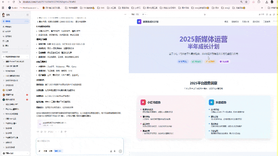Regenerate the assistant reply

pos(45,132)
